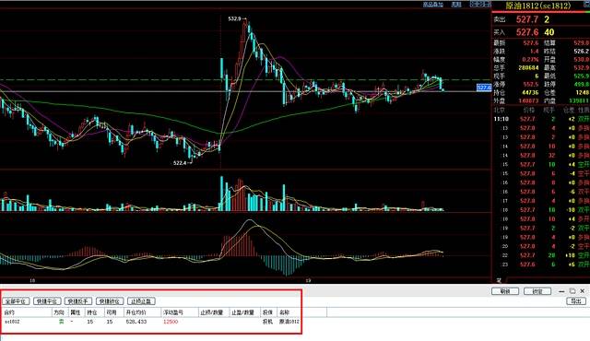590x341 pixels.
Task: Select the 笔 tab below tick list
Action: (499, 280)
